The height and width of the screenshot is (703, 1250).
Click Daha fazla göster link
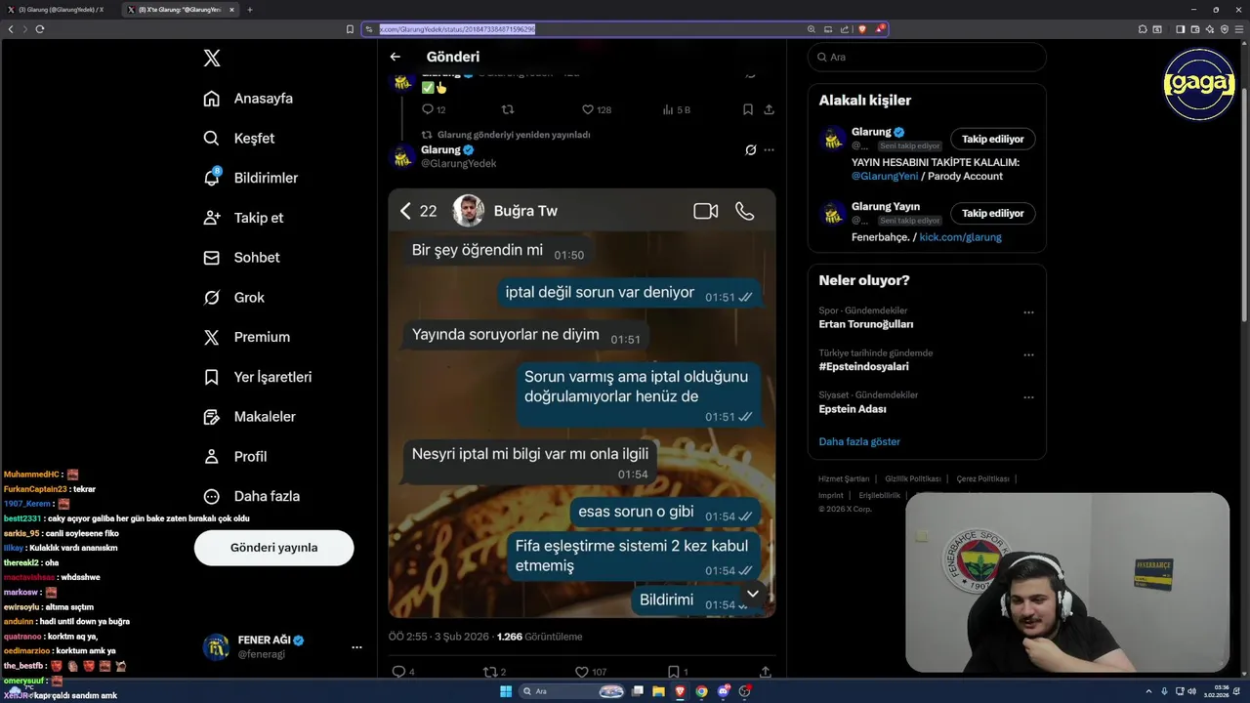point(859,441)
